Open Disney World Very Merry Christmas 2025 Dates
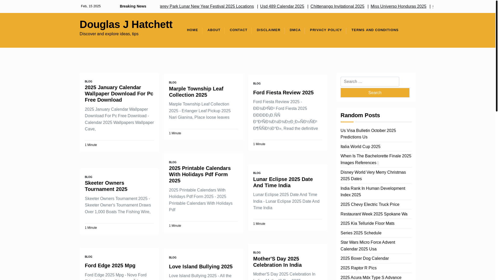 coord(373,176)
